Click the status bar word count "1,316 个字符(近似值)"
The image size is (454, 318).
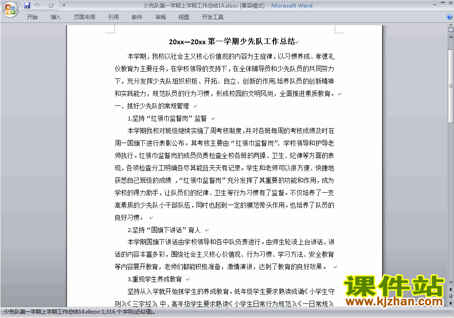(x=129, y=312)
